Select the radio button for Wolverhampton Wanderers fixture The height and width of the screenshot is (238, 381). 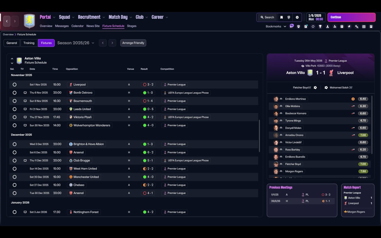point(15,125)
